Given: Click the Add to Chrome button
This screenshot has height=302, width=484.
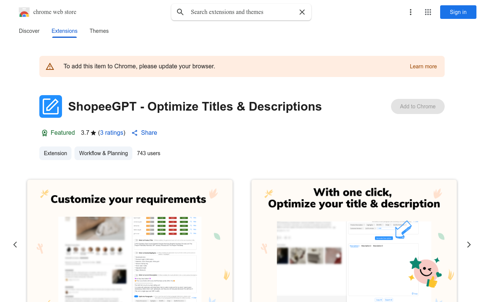Looking at the screenshot, I should 418,106.
